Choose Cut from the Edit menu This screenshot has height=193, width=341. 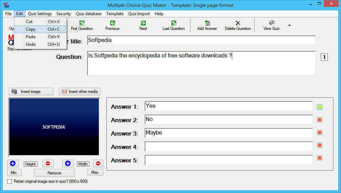[40, 22]
